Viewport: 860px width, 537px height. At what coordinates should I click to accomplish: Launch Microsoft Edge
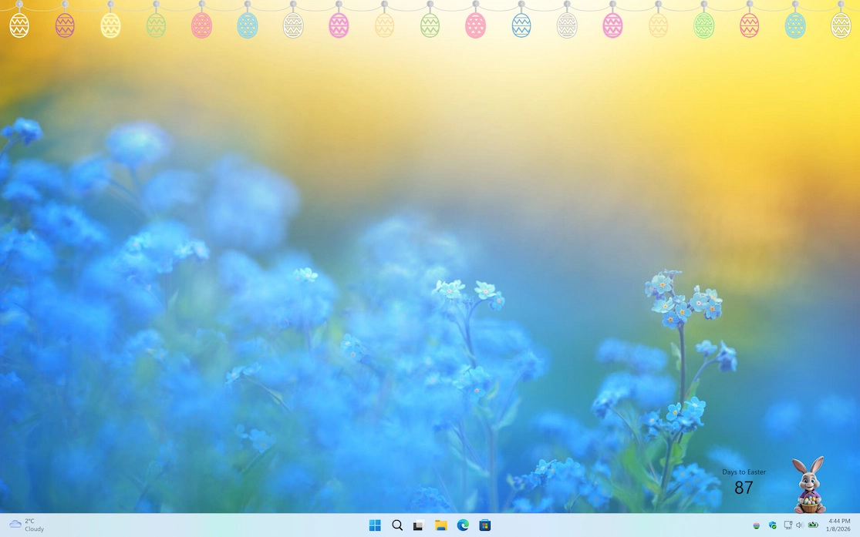463,525
